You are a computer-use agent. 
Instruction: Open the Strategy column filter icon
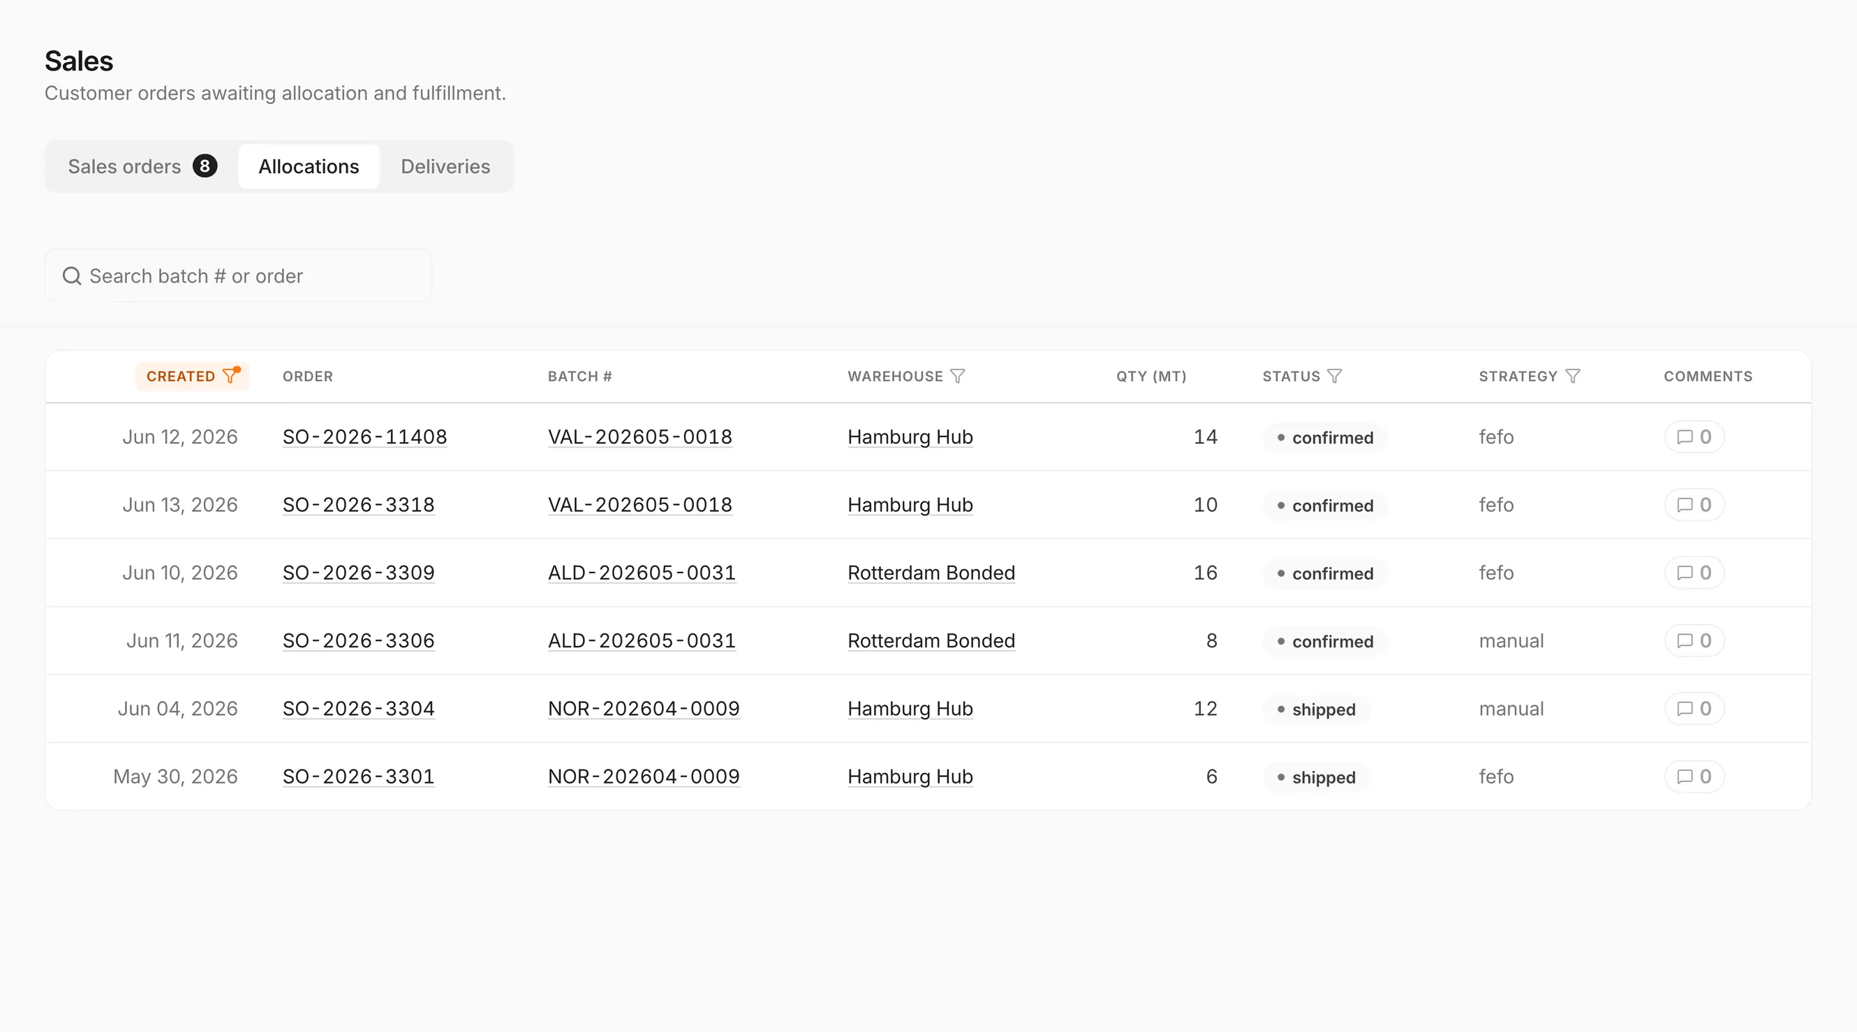pos(1573,376)
